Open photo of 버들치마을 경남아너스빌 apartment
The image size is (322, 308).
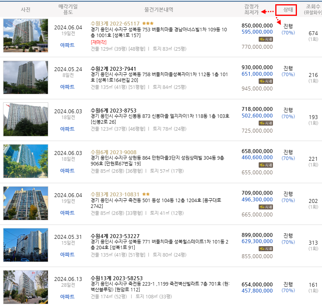point(25,36)
